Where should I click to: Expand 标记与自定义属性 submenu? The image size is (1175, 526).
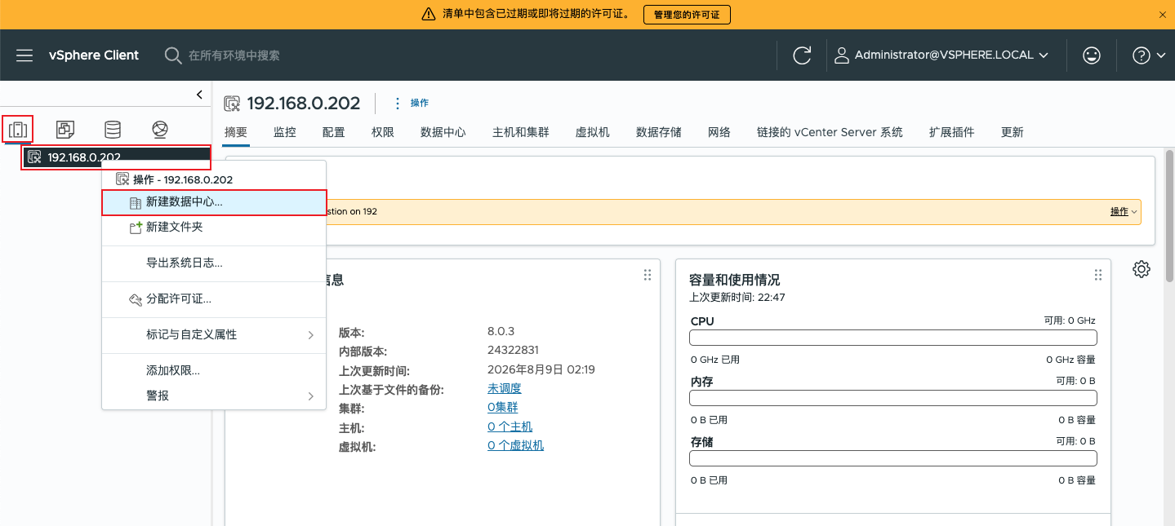tap(214, 334)
